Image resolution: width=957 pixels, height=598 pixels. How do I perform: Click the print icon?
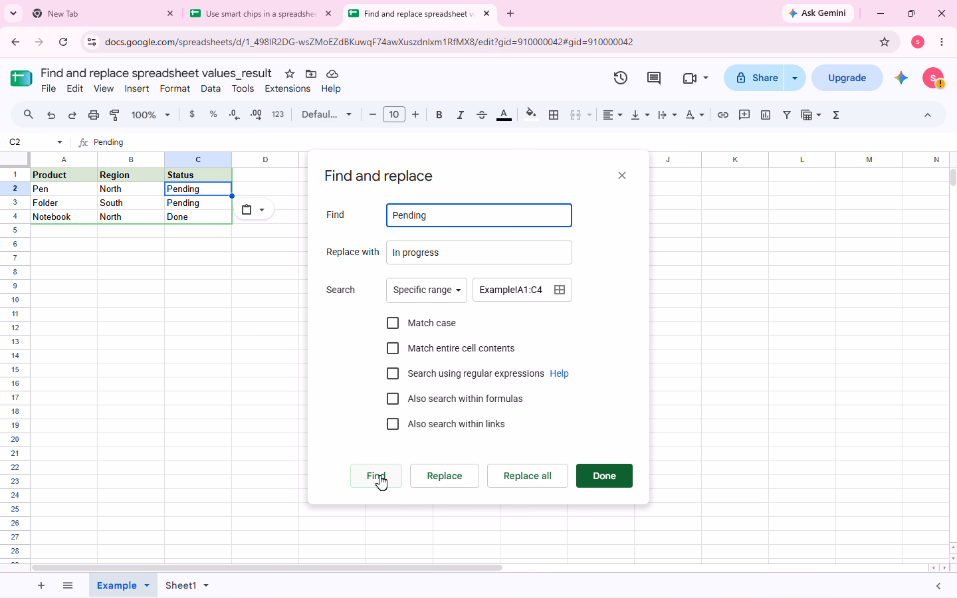(94, 115)
